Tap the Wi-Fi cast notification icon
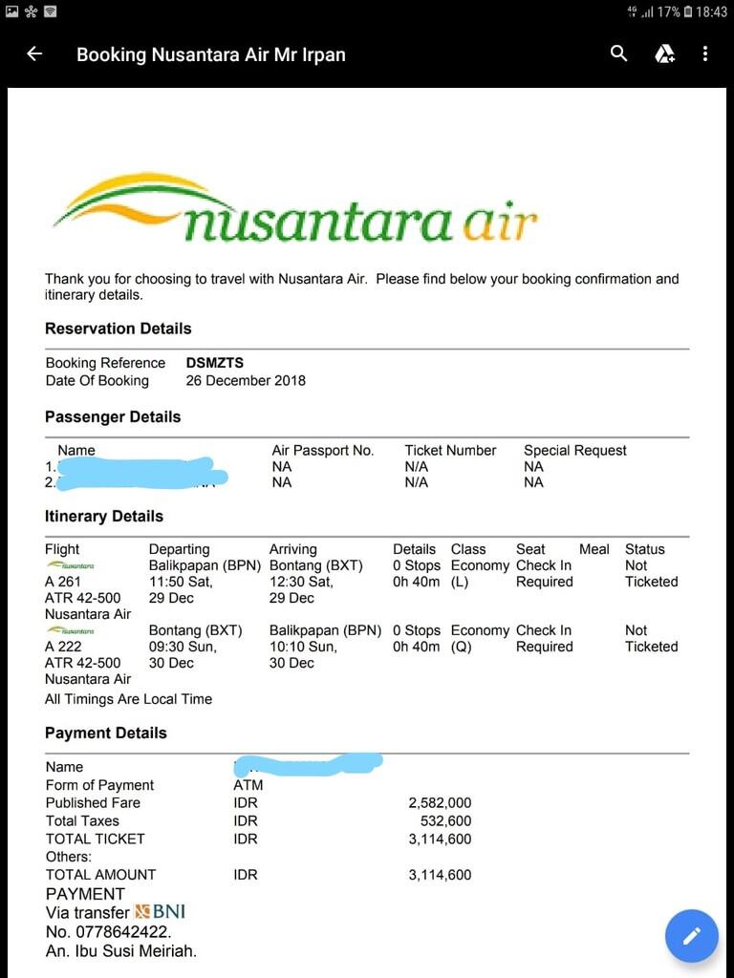This screenshot has height=978, width=734. 51,11
